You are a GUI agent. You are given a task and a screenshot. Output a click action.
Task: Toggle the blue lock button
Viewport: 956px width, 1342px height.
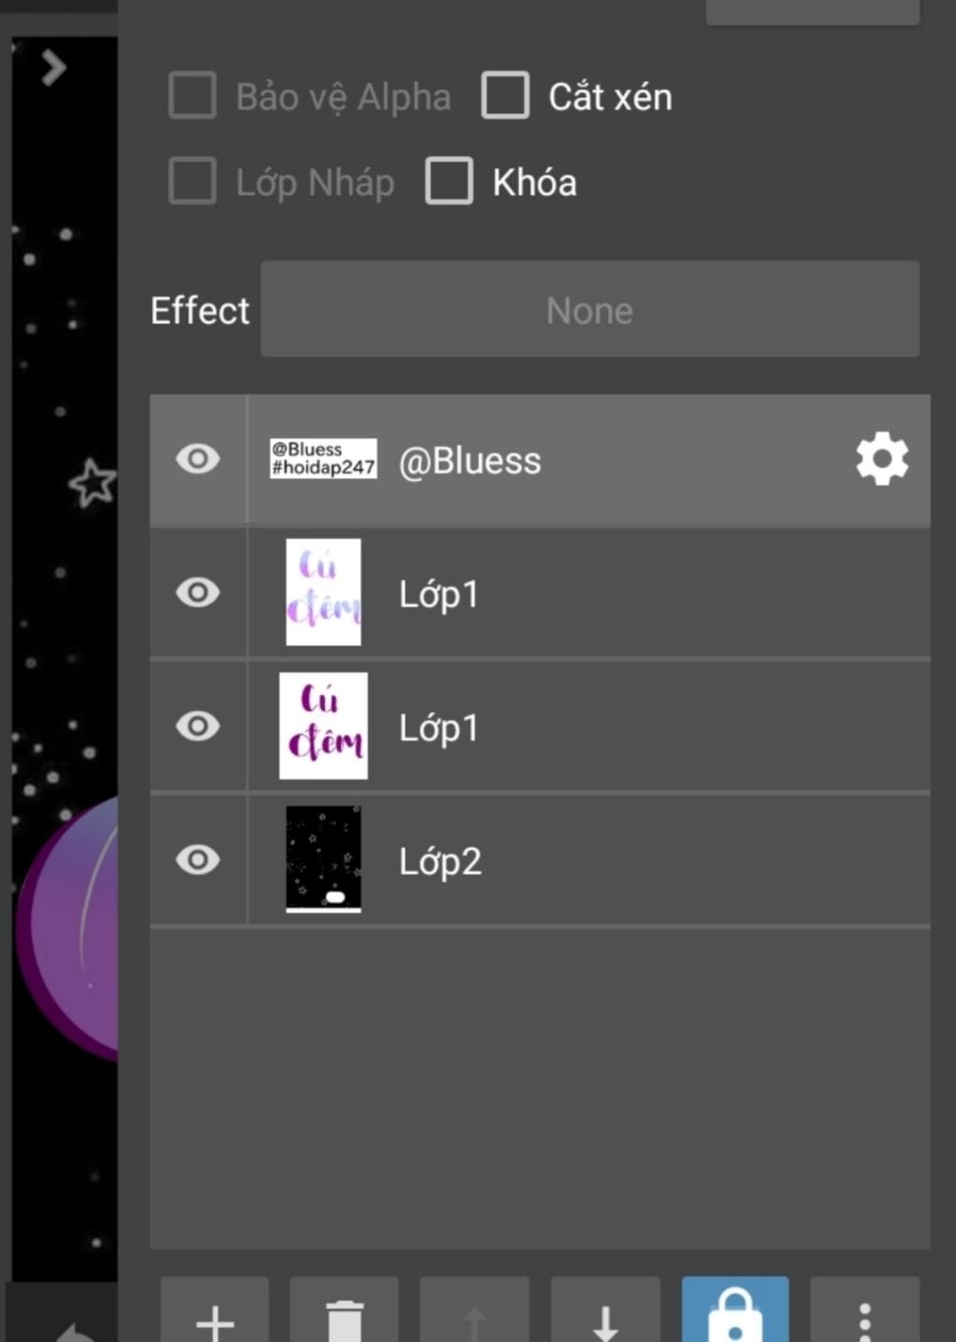click(x=735, y=1312)
